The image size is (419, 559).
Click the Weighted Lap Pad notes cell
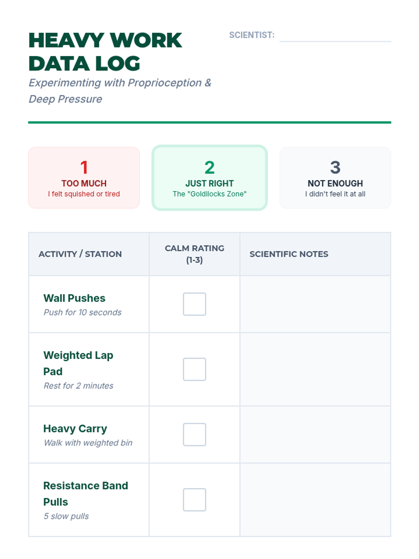(315, 369)
